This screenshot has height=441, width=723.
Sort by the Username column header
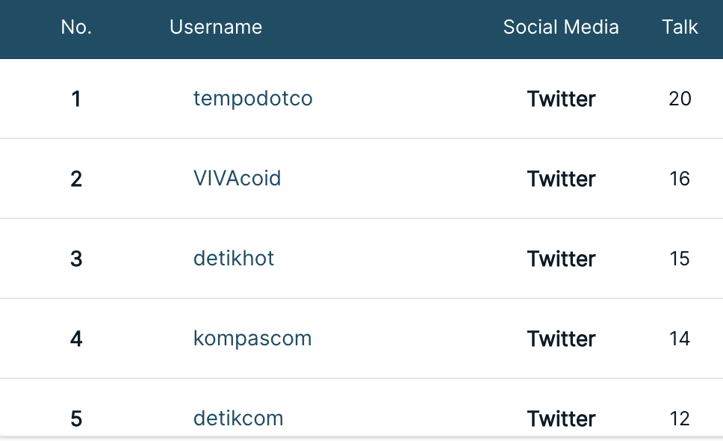click(x=216, y=27)
